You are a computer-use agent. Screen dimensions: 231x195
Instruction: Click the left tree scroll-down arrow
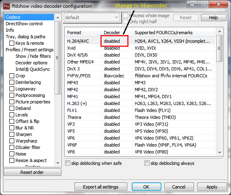pyautogui.click(x=58, y=163)
